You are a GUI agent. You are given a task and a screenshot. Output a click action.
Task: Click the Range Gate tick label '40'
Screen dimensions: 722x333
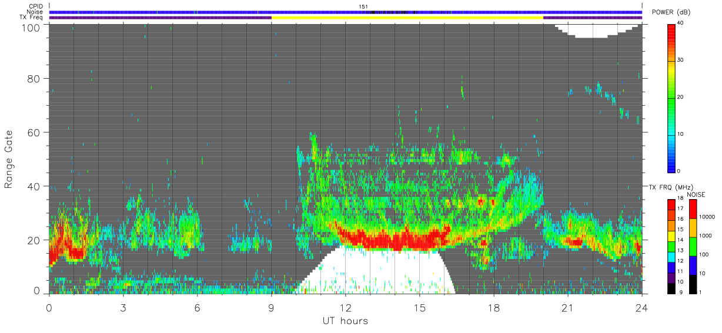point(35,186)
